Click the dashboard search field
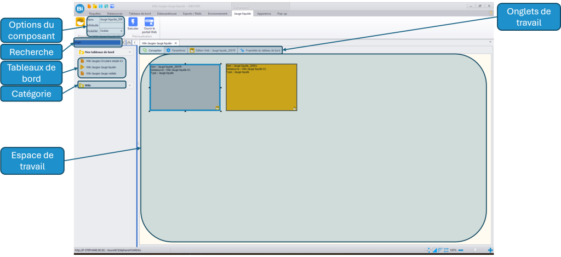 98,42
